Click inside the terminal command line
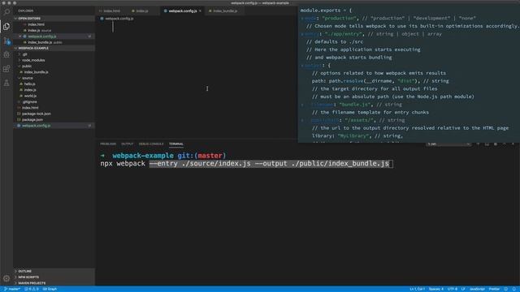Screen dimensions: 520x292 [x=246, y=164]
